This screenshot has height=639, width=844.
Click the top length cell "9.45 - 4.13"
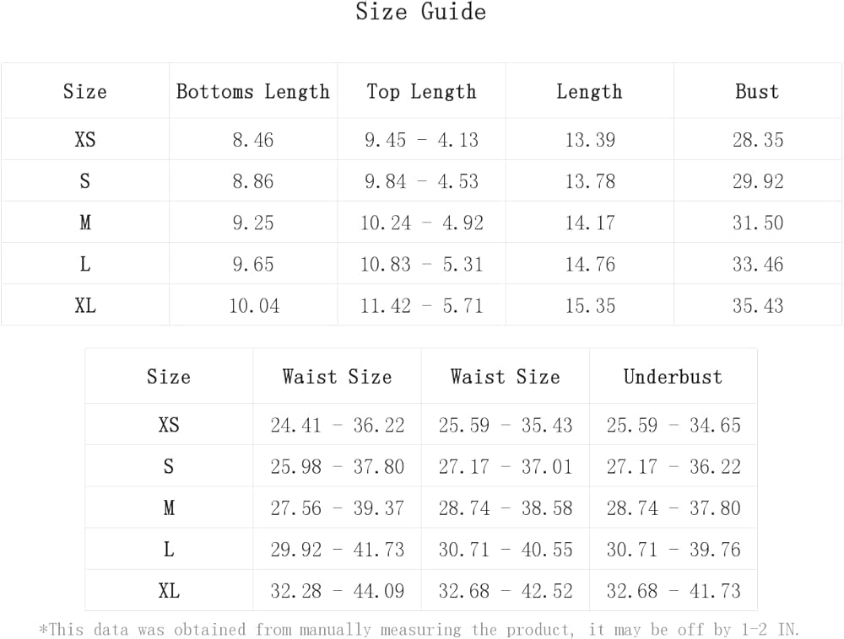pos(421,140)
